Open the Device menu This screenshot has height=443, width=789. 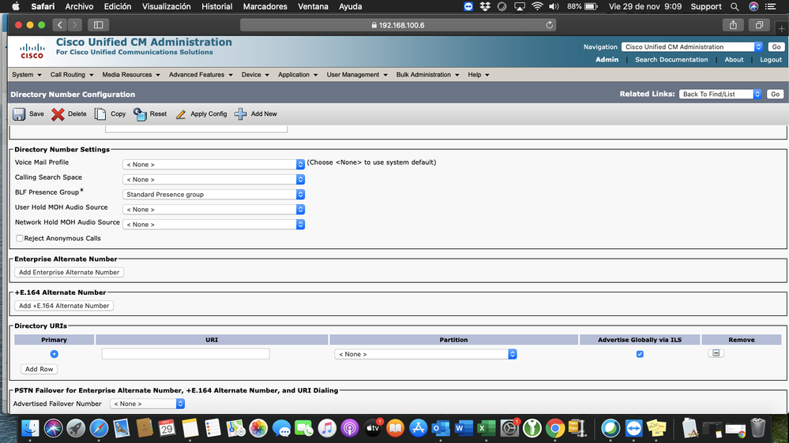[x=255, y=74]
